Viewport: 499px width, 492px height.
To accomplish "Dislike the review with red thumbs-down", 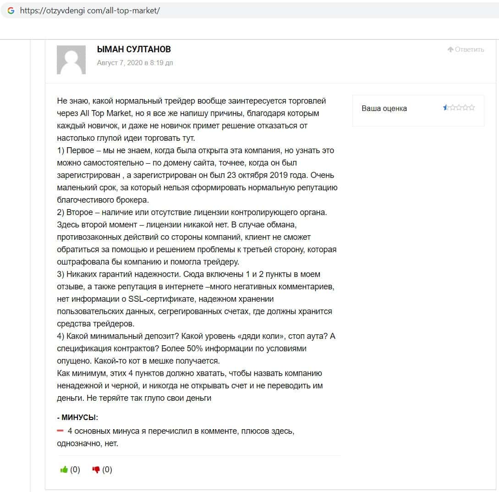I will pyautogui.click(x=96, y=470).
